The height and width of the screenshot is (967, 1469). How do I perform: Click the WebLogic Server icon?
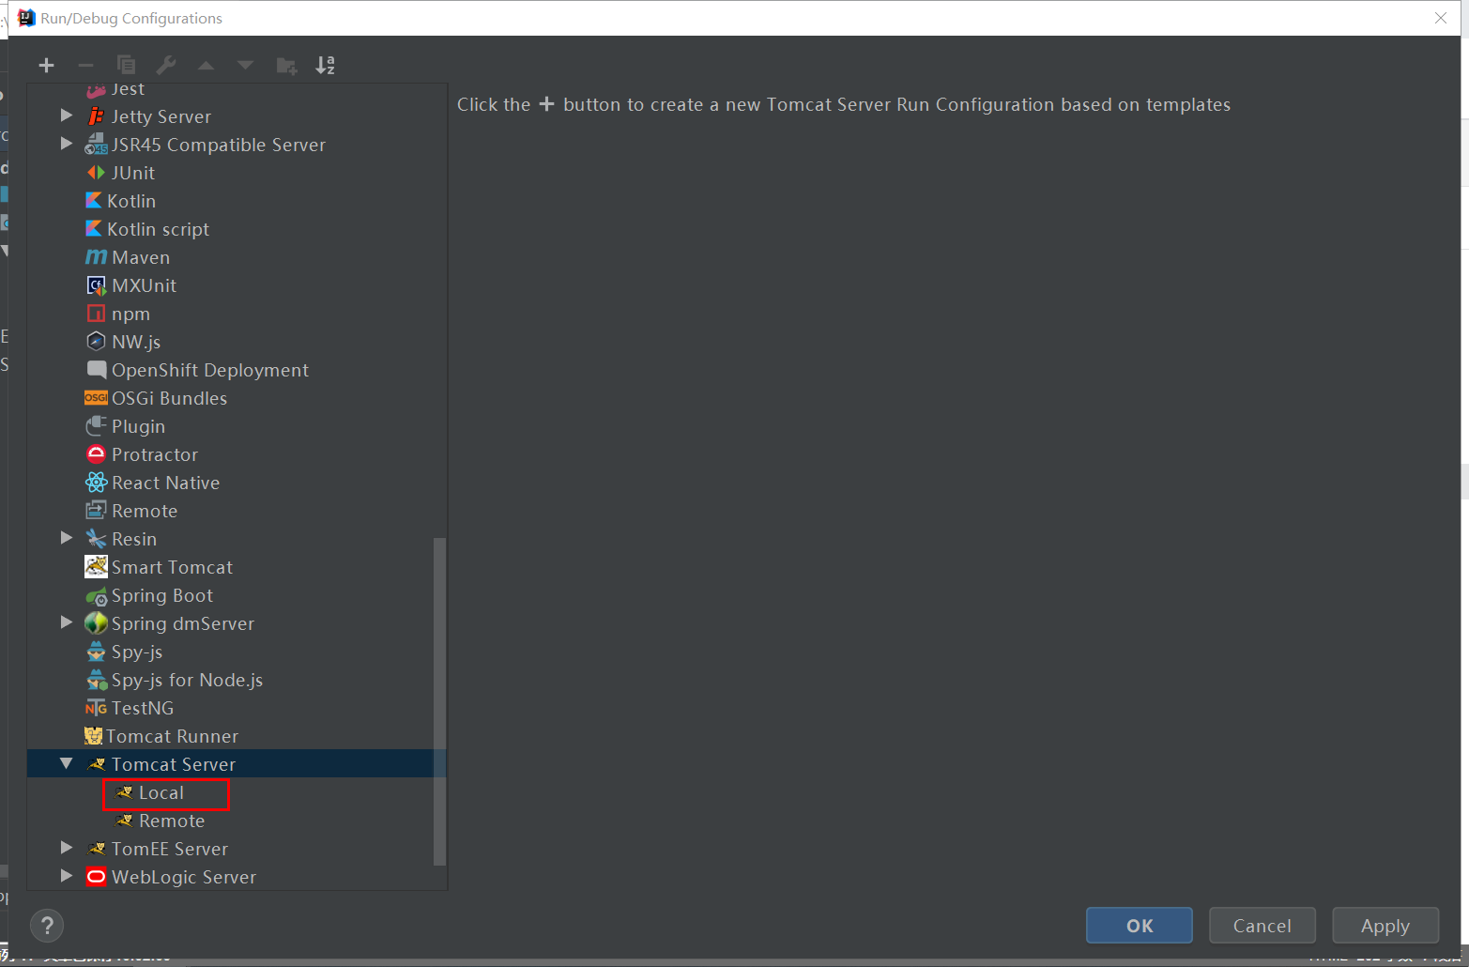[96, 877]
